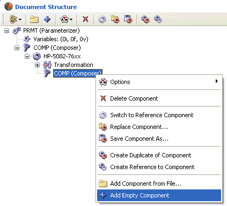Viewport: 227px width, 206px height.
Task: Choose Replace Component... menu entry
Action: pos(159,127)
